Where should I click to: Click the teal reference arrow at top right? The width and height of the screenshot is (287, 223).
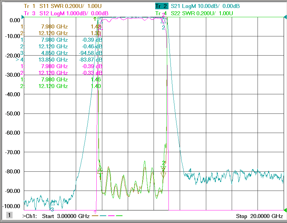(x=285, y=17)
